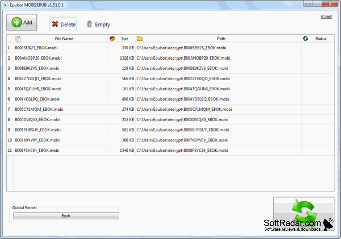
Task: Click the 1326 KB size cell
Action: pyautogui.click(x=127, y=58)
